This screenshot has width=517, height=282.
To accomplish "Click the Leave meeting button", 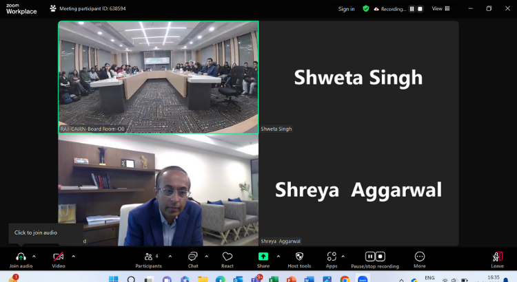I will 497,257.
